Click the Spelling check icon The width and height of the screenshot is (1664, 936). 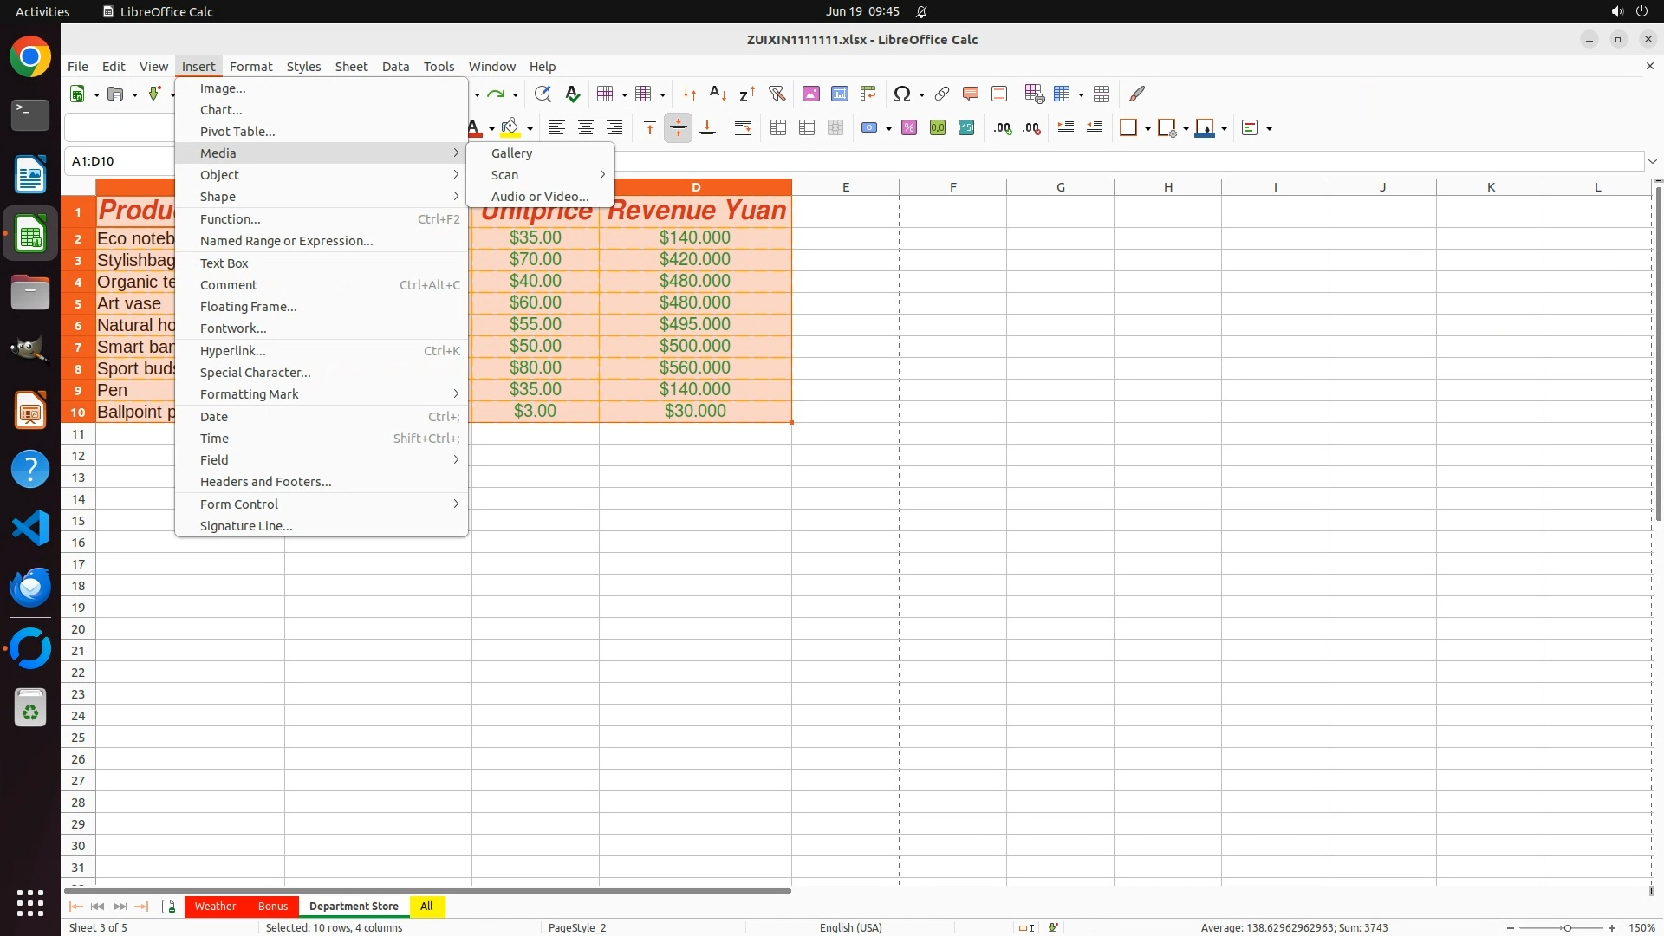pyautogui.click(x=572, y=94)
